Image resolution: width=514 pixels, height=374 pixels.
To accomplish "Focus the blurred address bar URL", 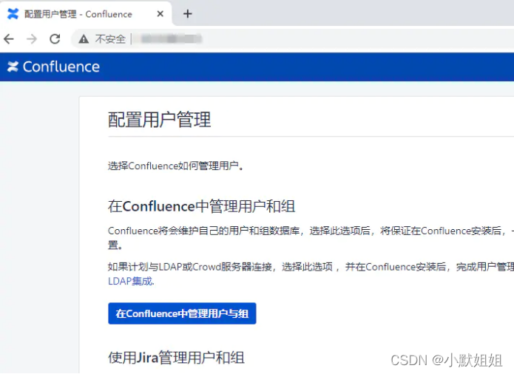I will (x=172, y=38).
